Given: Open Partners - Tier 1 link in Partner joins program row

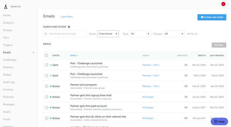Looking at the screenshot, I should pos(151,86).
